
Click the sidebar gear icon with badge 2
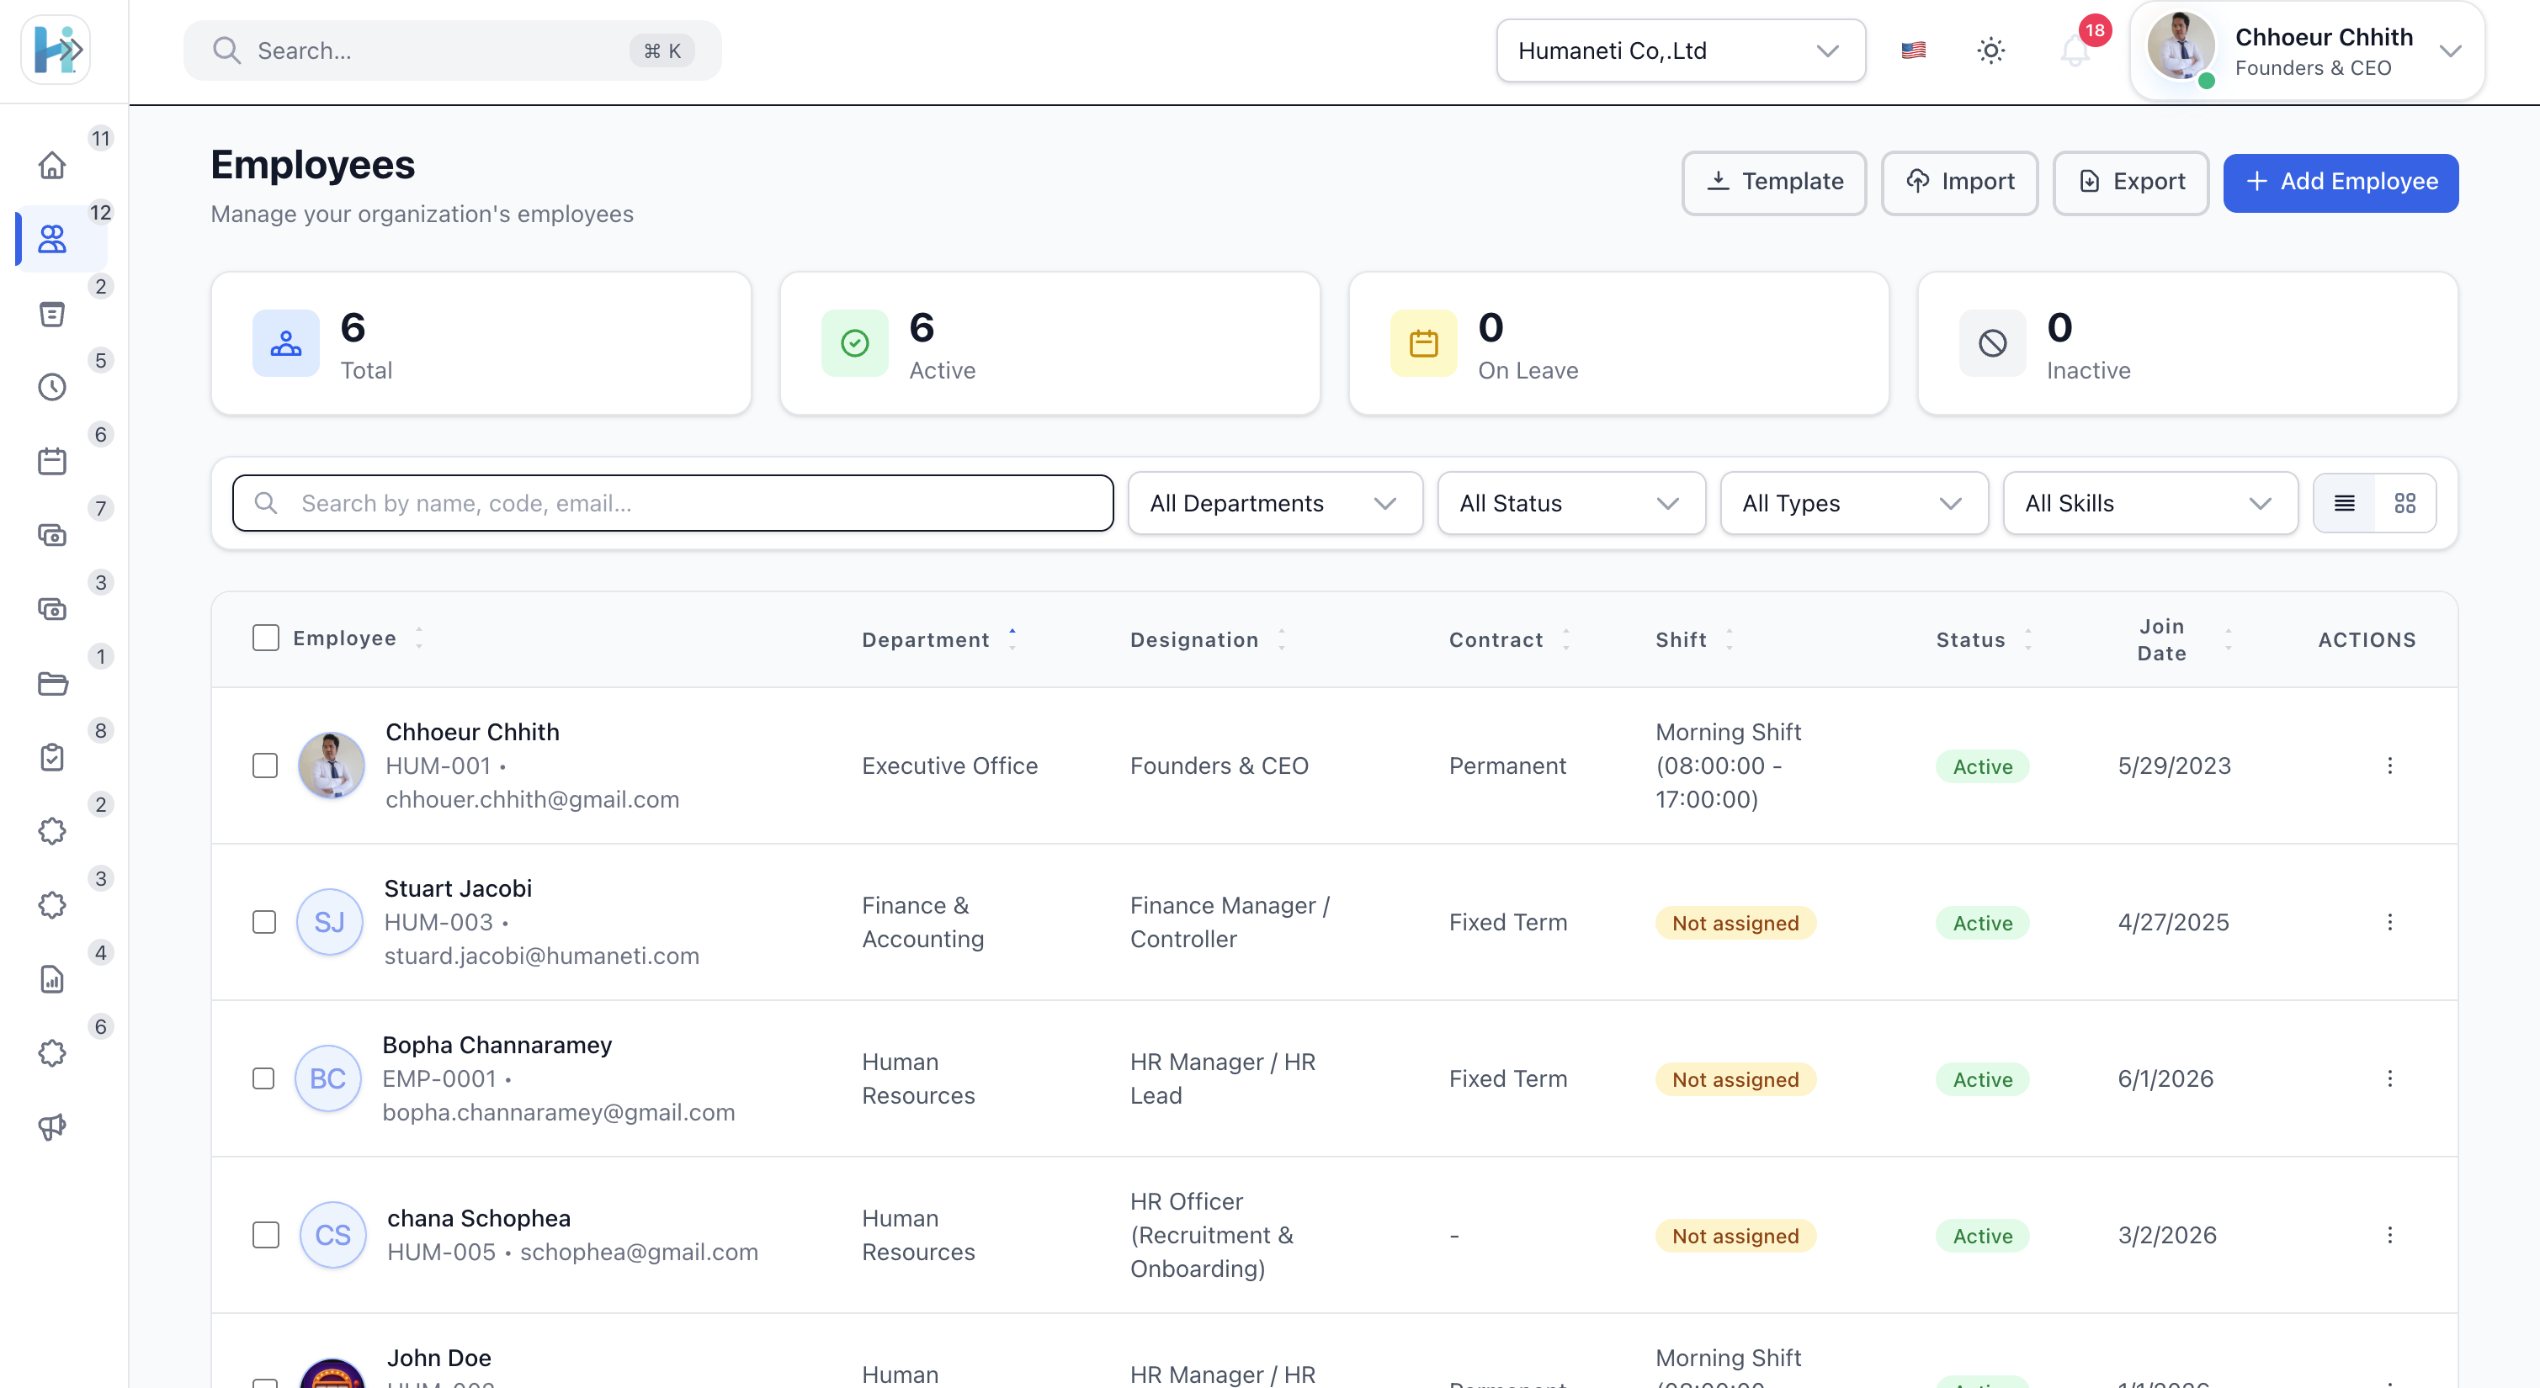click(52, 831)
